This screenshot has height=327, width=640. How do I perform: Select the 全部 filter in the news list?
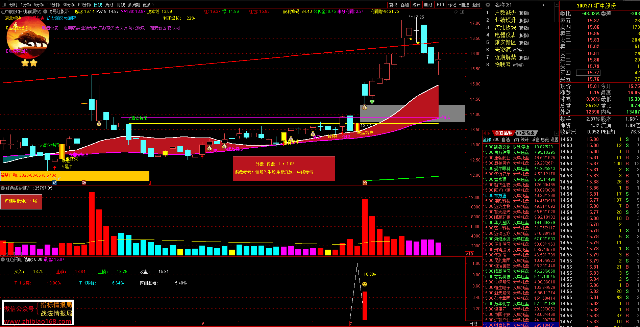tap(487, 140)
